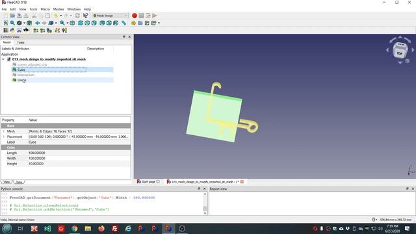416x234 pixels.
Task: Open the Redo history dropdown arrow
Action: pyautogui.click(x=71, y=16)
